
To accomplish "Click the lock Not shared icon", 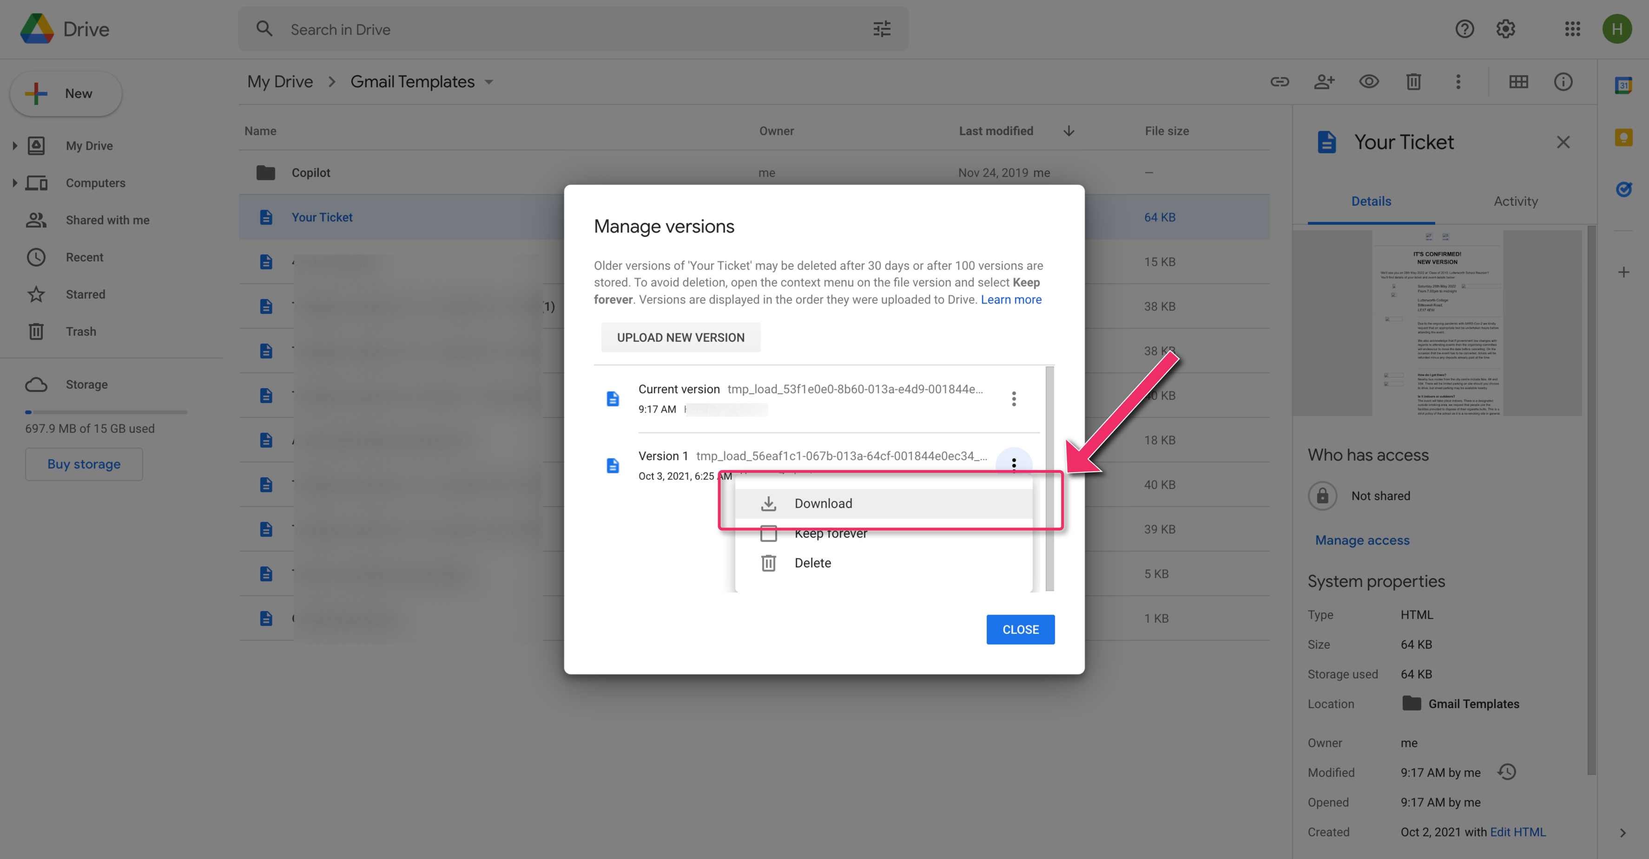I will tap(1322, 496).
